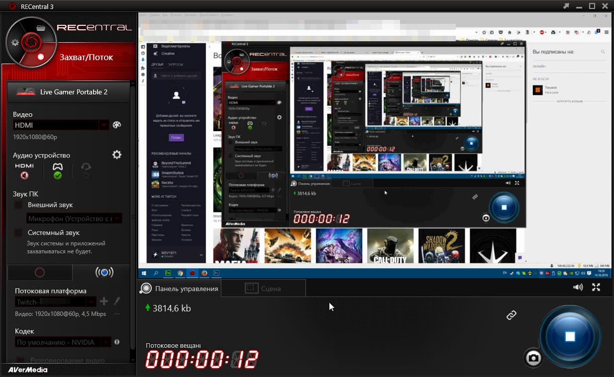
Task: Click the left panel vertical scrollbar
Action: pyautogui.click(x=133, y=219)
